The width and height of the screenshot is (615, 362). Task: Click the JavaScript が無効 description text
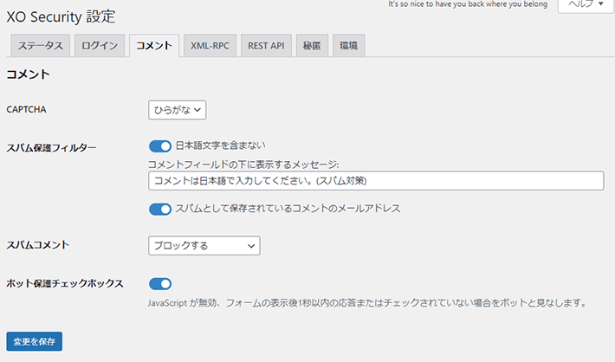[367, 303]
